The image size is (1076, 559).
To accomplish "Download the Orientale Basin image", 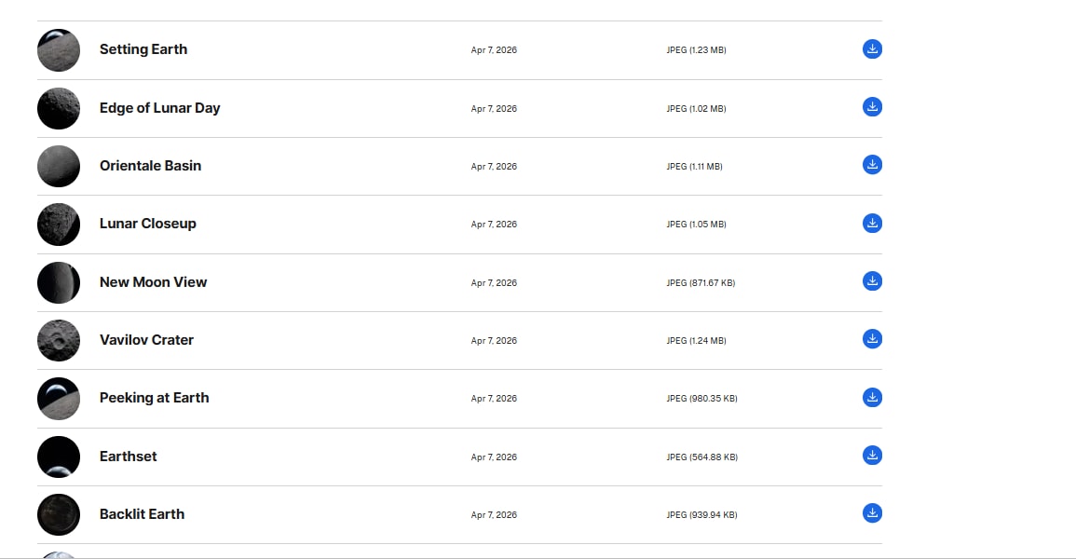I will tap(872, 165).
